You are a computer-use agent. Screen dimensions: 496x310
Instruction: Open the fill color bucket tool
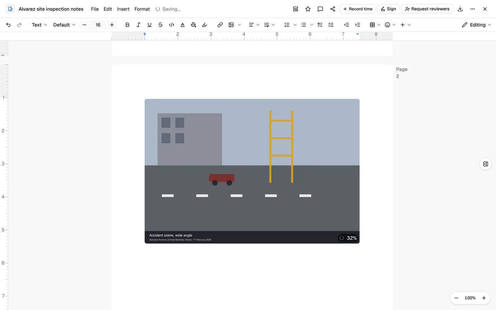click(193, 25)
